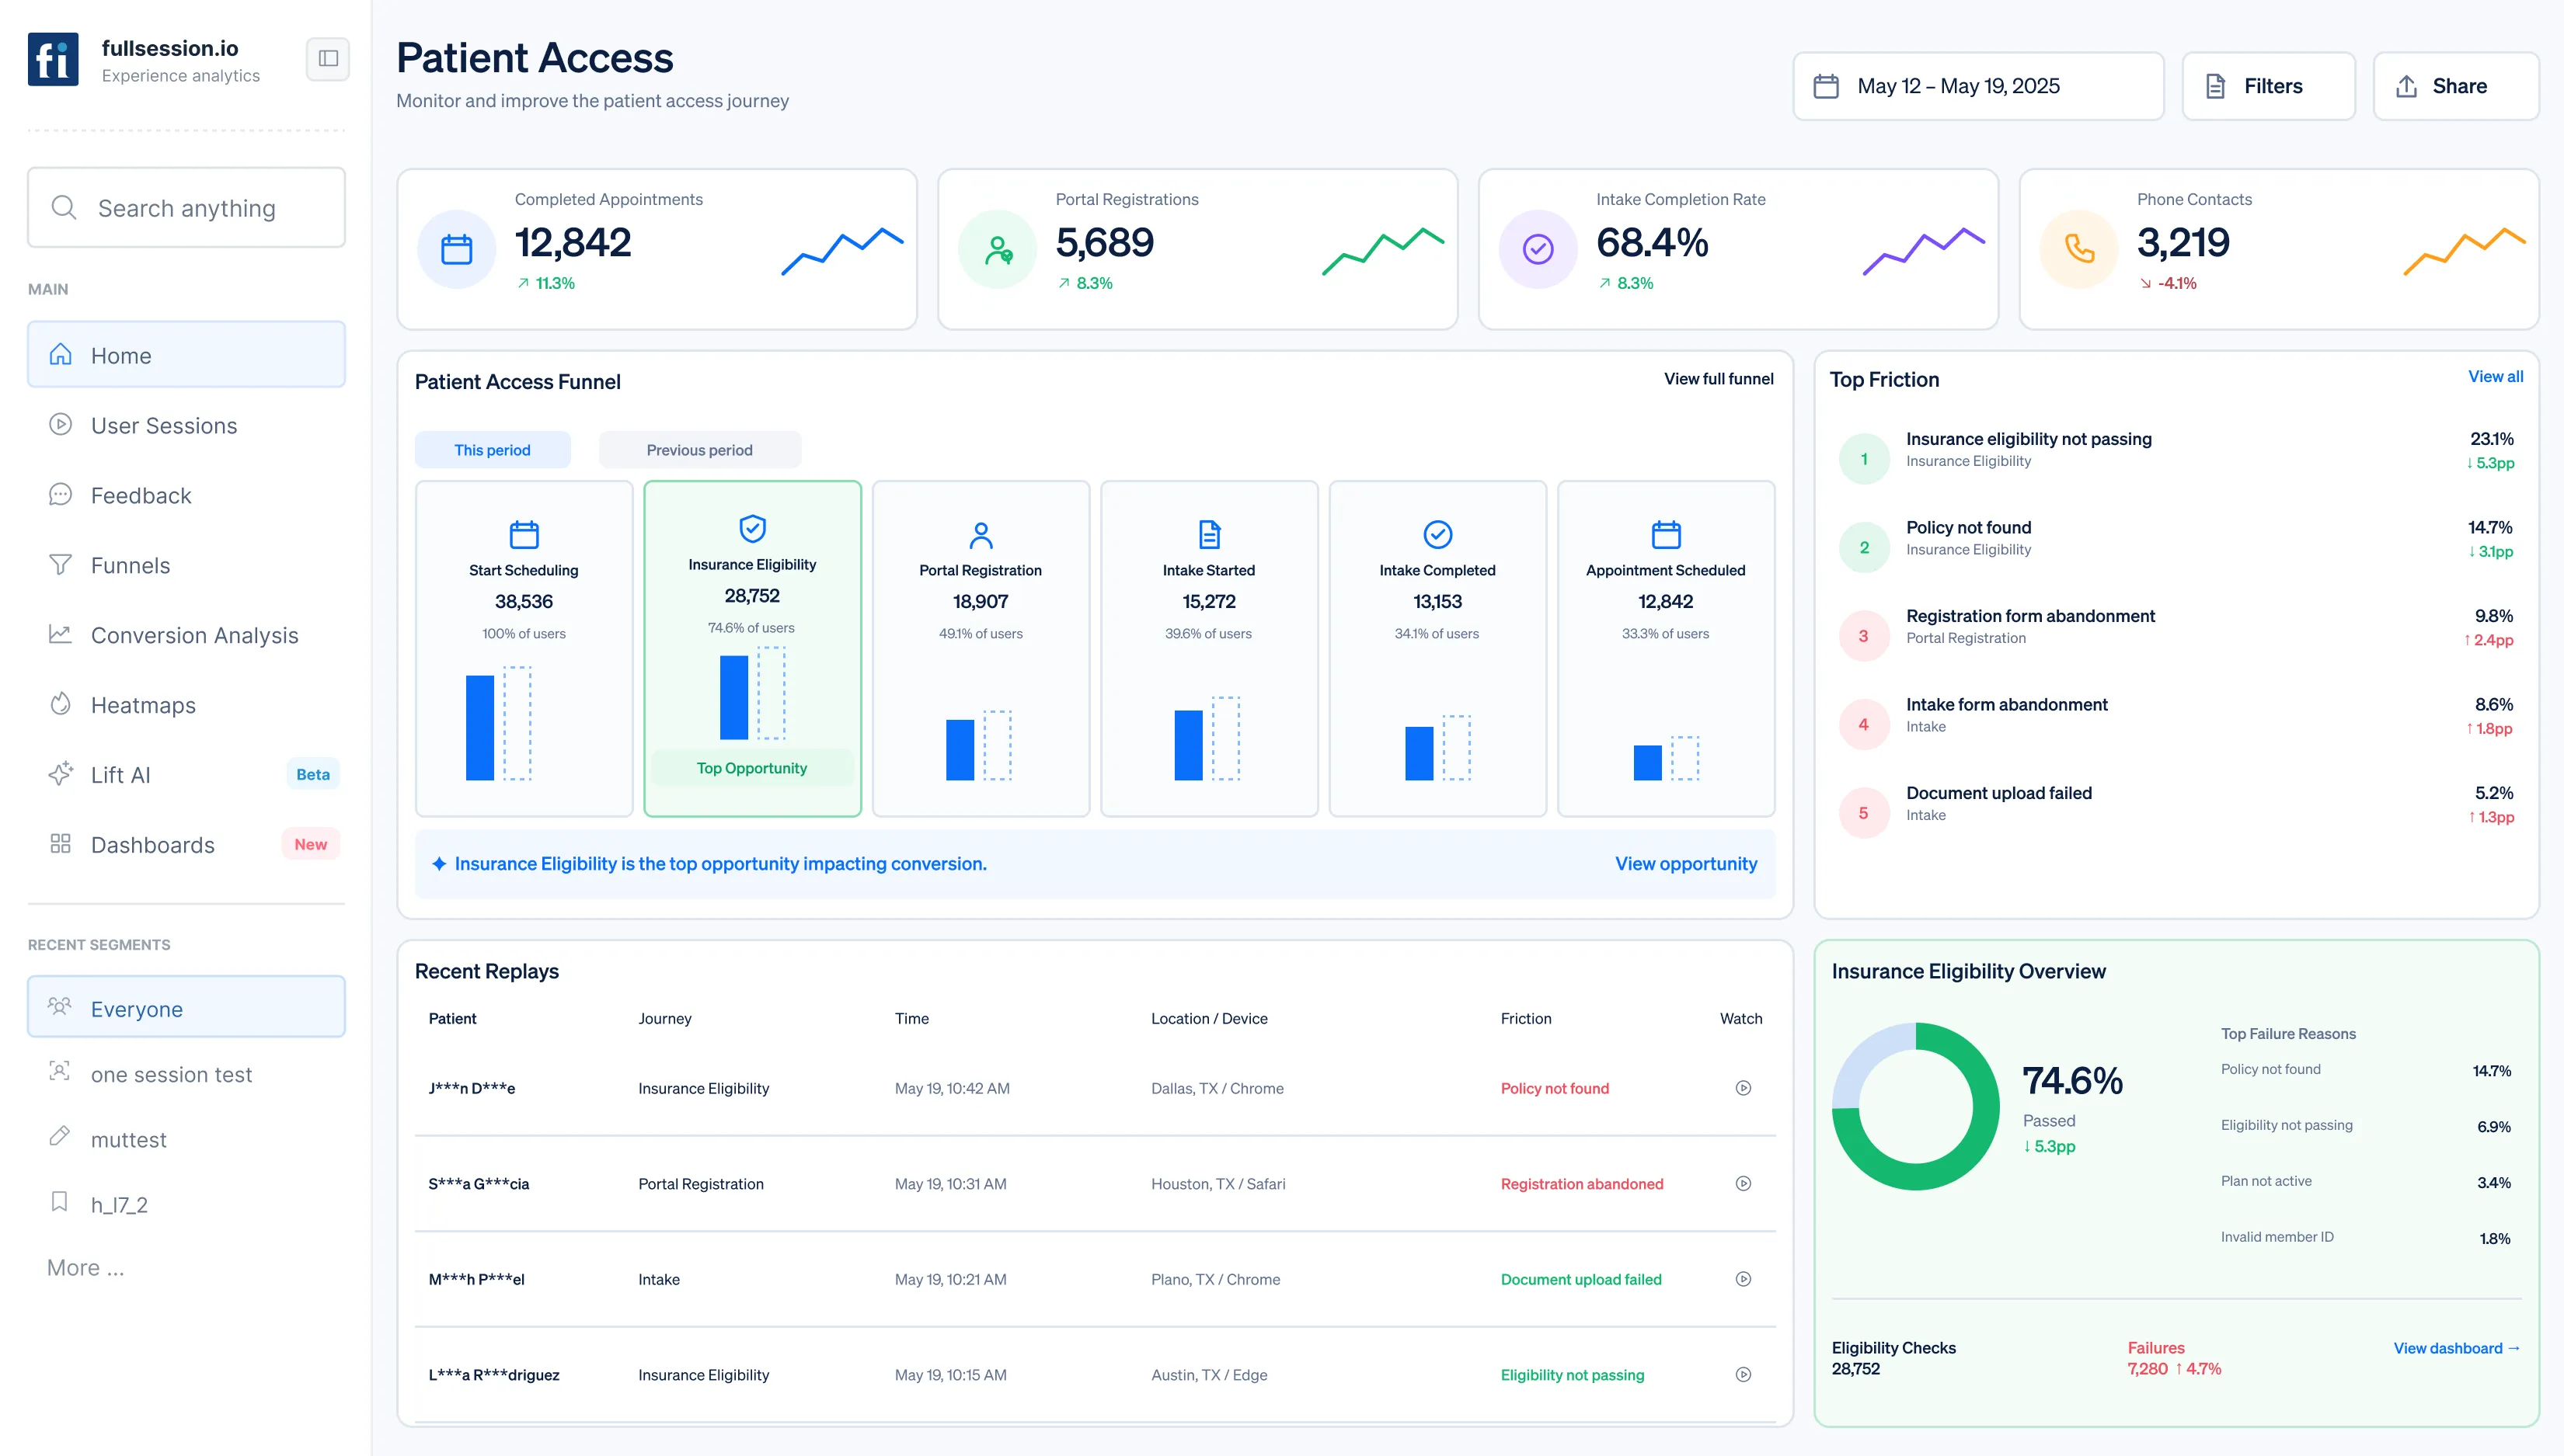Viewport: 2564px width, 1456px height.
Task: Click the Intake Completion Rate check icon
Action: pyautogui.click(x=1538, y=249)
